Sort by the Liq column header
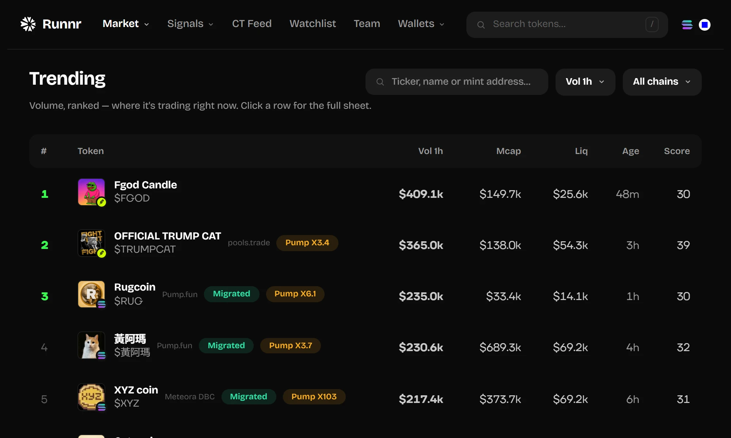The width and height of the screenshot is (731, 438). pyautogui.click(x=581, y=151)
